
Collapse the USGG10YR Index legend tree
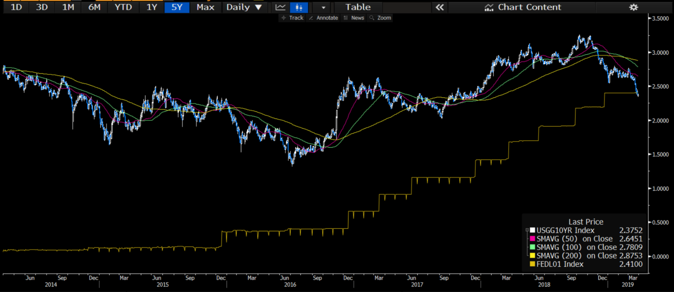coord(527,230)
